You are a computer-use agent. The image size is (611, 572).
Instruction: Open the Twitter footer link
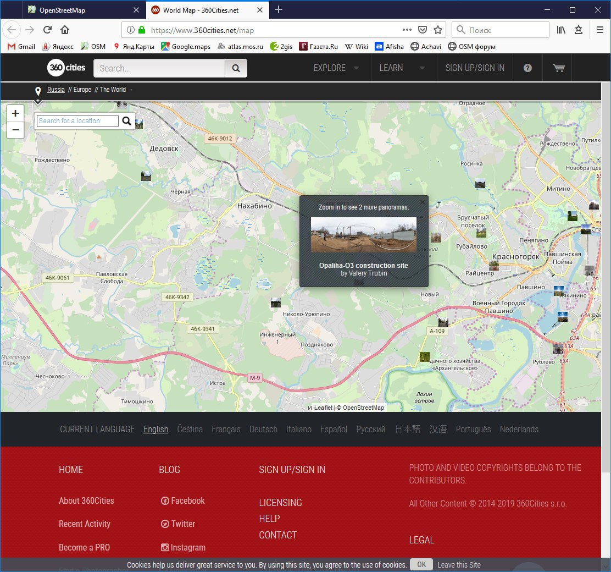coord(178,524)
